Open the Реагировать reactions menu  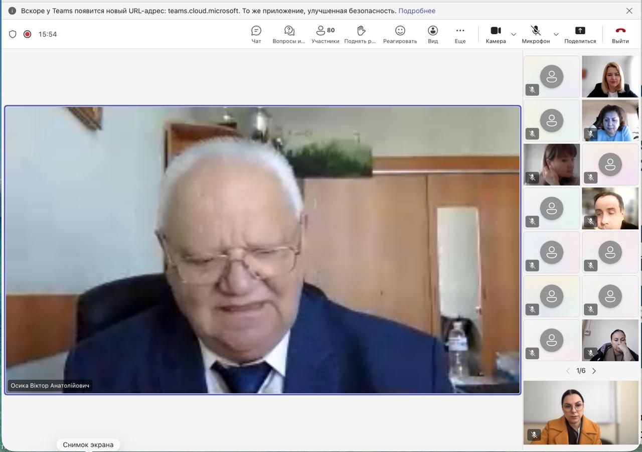400,34
